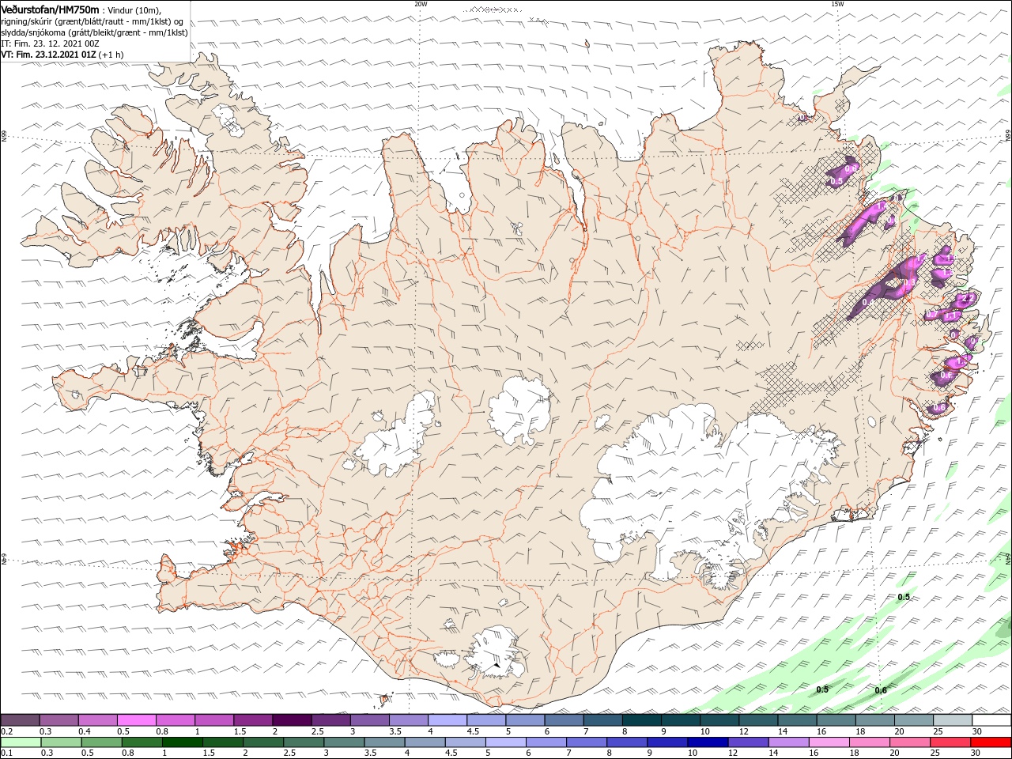Select the pale lavender 4 snow swatch
The width and height of the screenshot is (1012, 759).
point(447,720)
